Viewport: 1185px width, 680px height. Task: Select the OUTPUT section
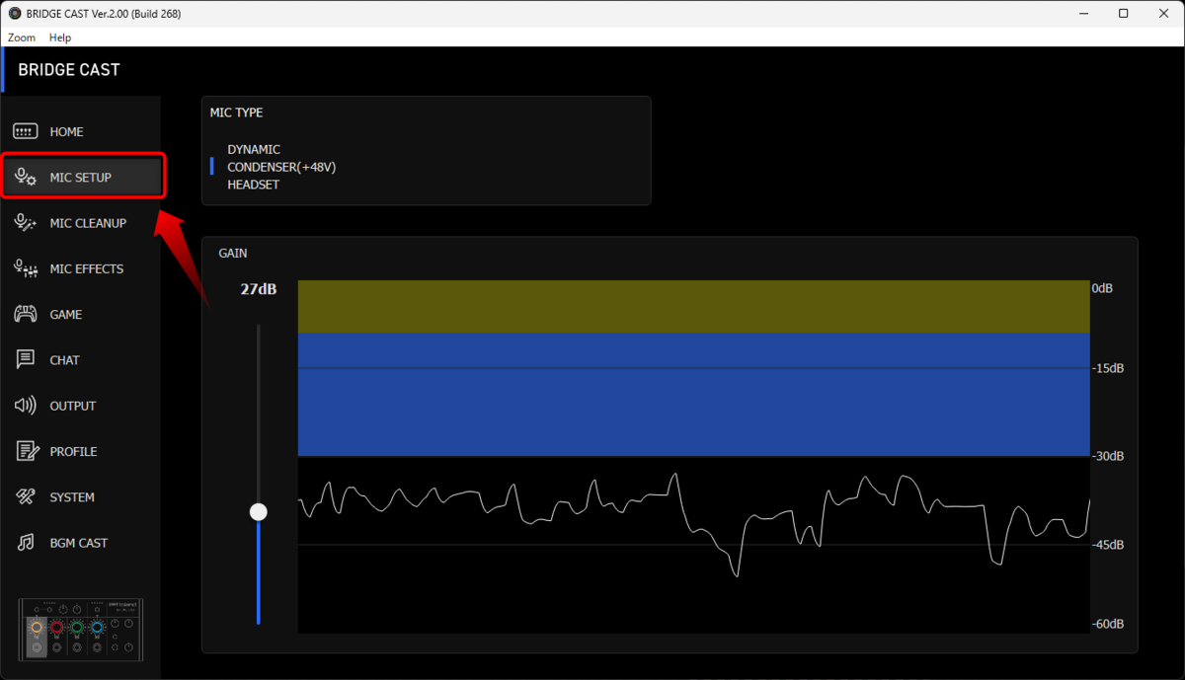click(80, 406)
